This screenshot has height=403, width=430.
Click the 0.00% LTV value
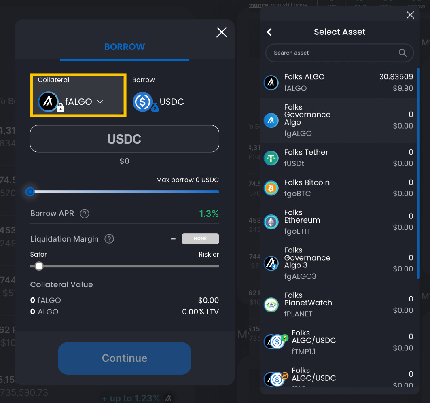(201, 312)
